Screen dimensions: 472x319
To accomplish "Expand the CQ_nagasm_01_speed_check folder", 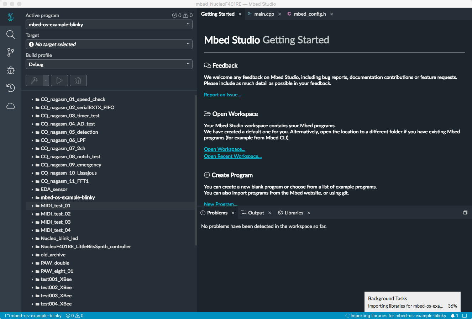I will click(x=32, y=100).
